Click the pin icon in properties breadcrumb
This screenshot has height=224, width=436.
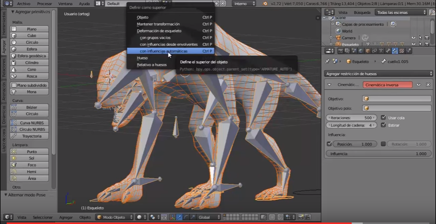tap(327, 61)
